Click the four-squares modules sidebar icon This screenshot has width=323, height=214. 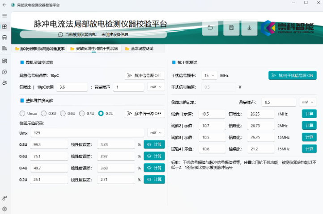[x=4, y=61]
